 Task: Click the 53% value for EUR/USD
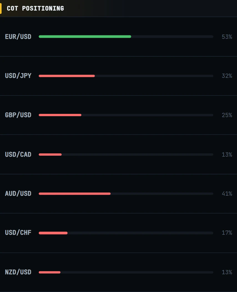[x=227, y=37]
